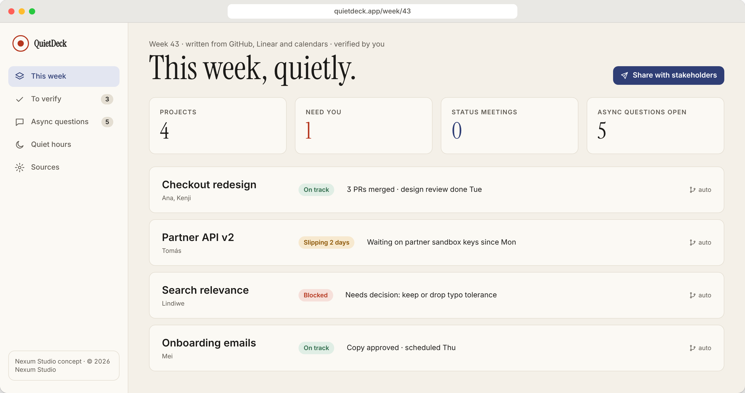Click the paper plane icon in Share button
This screenshot has width=745, height=393.
pos(624,75)
